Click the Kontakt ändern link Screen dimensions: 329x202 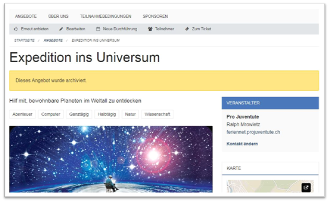[242, 144]
